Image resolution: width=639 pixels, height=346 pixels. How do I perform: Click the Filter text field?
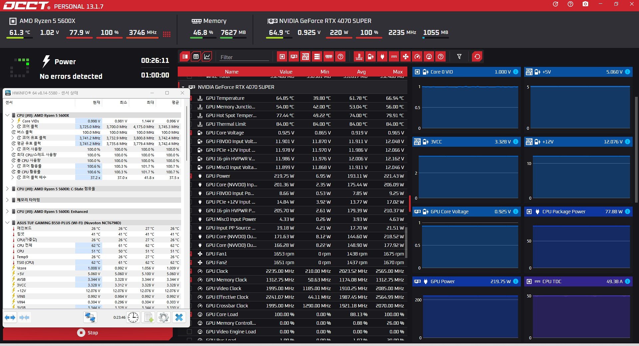[x=244, y=57]
